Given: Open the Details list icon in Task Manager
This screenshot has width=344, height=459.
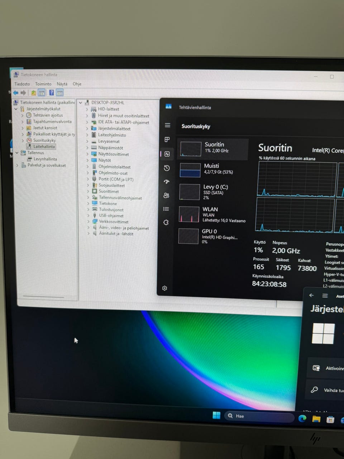Looking at the screenshot, I should coord(166,209).
